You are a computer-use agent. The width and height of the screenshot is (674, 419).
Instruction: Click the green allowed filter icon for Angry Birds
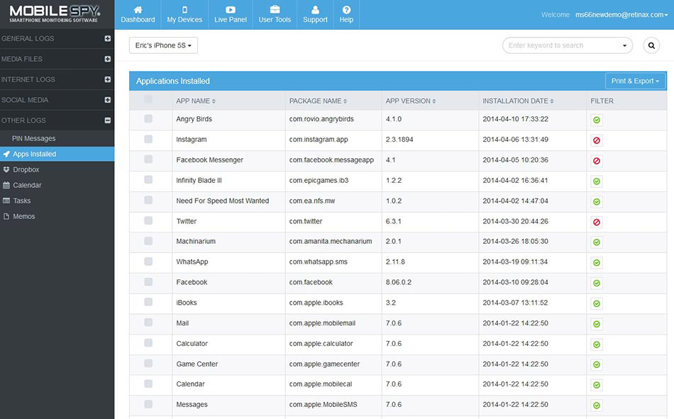point(596,120)
